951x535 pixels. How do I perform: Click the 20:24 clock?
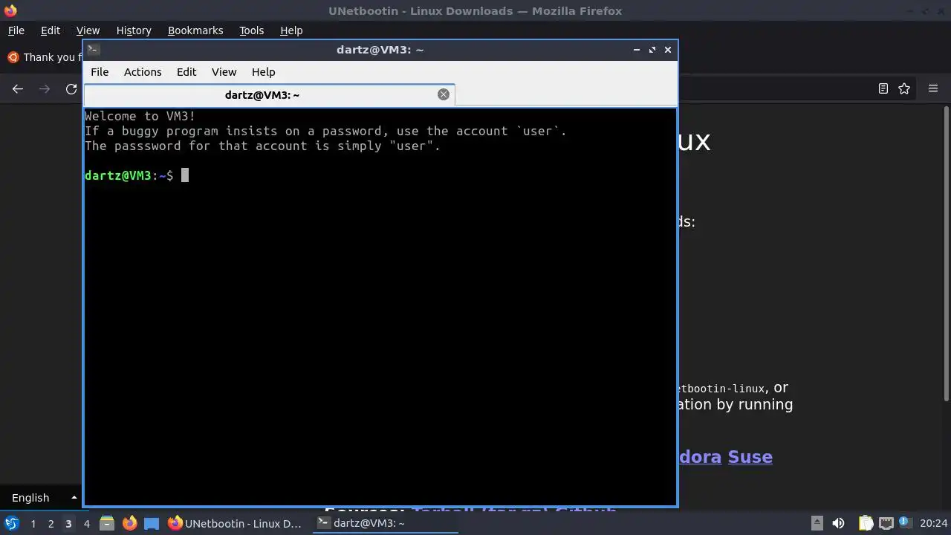933,523
